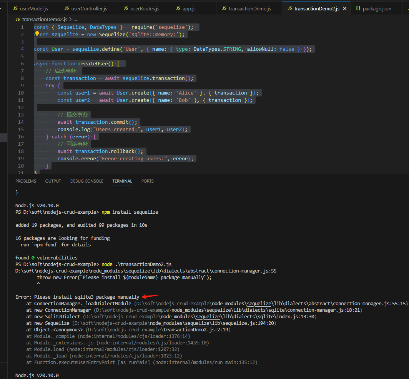Image resolution: width=409 pixels, height=379 pixels.
Task: Click 'npm install sequelize' command in terminal
Action: tap(130, 212)
